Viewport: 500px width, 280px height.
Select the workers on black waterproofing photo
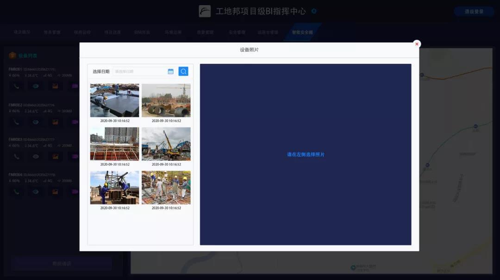(x=114, y=100)
